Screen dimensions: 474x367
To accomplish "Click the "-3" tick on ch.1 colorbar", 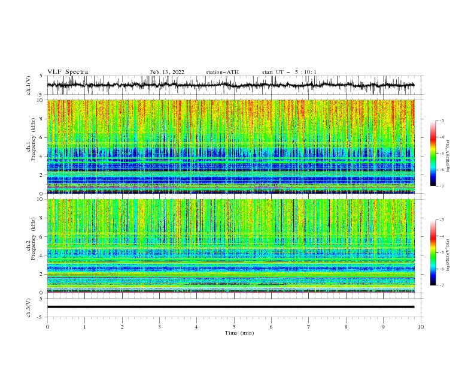I will [442, 121].
